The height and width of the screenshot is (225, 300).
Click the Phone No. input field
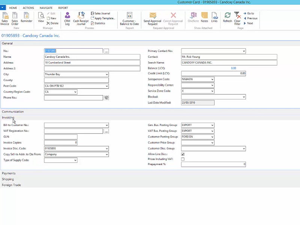coord(73,98)
